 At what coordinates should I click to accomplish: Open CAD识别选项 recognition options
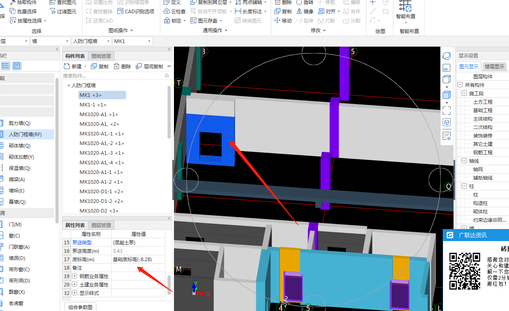135,11
